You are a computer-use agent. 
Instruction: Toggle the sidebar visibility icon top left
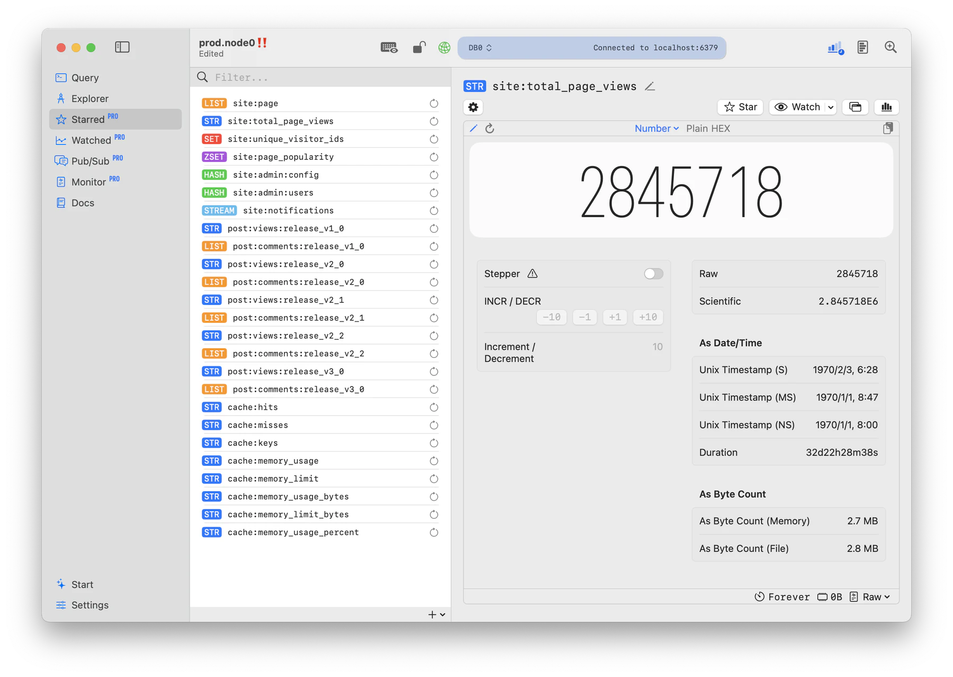122,47
